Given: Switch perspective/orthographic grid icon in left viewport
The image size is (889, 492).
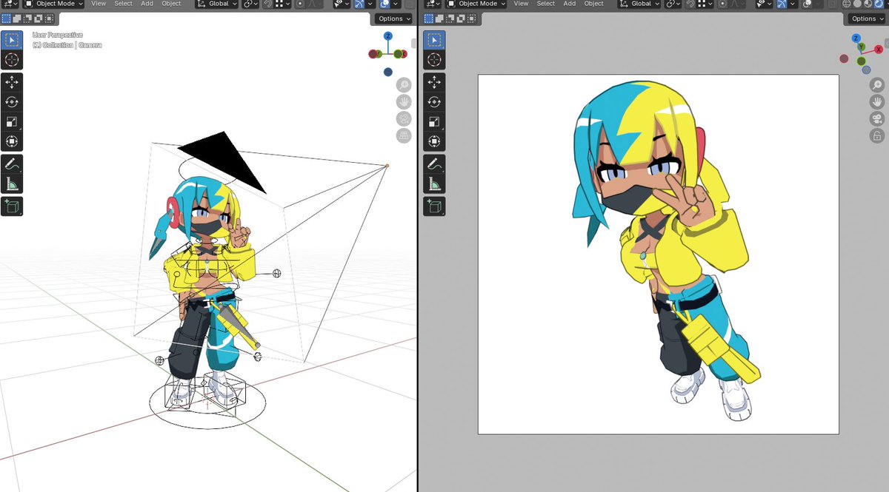Looking at the screenshot, I should tap(404, 135).
